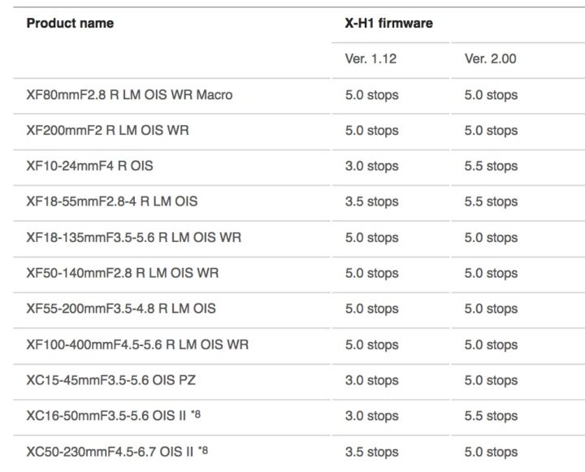The width and height of the screenshot is (585, 472).
Task: Select the XC15-45mmF3.5-5.6 OIS PZ entry
Action: point(110,380)
